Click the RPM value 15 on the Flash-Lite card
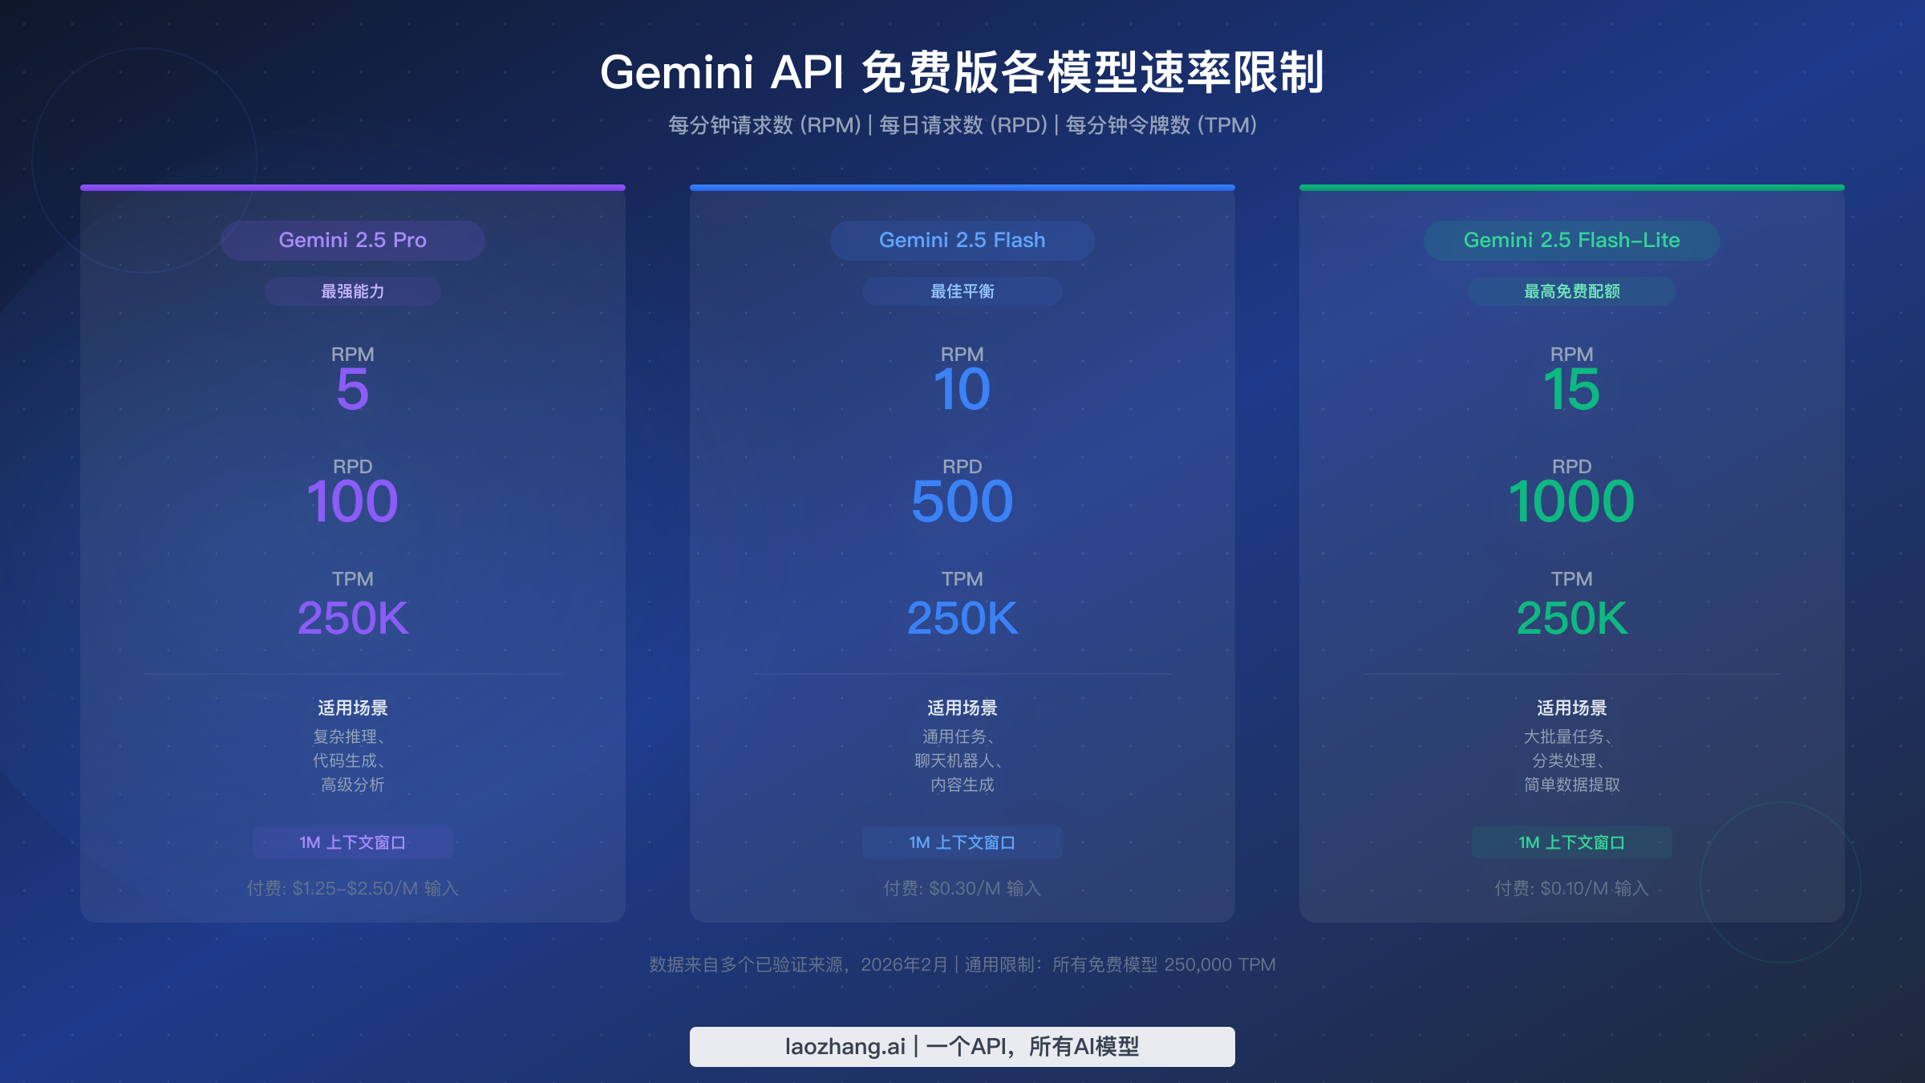The image size is (1925, 1083). 1571,391
